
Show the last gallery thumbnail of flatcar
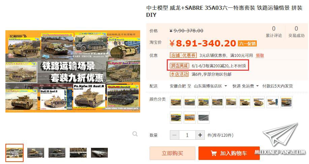[x=99, y=153]
